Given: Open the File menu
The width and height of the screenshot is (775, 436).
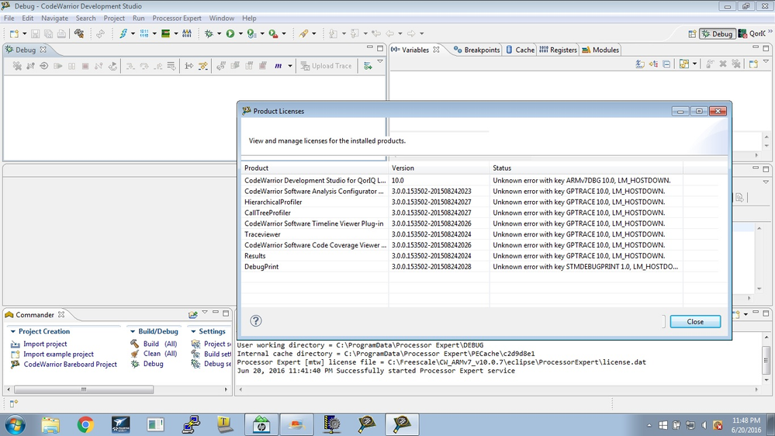Looking at the screenshot, I should [9, 19].
